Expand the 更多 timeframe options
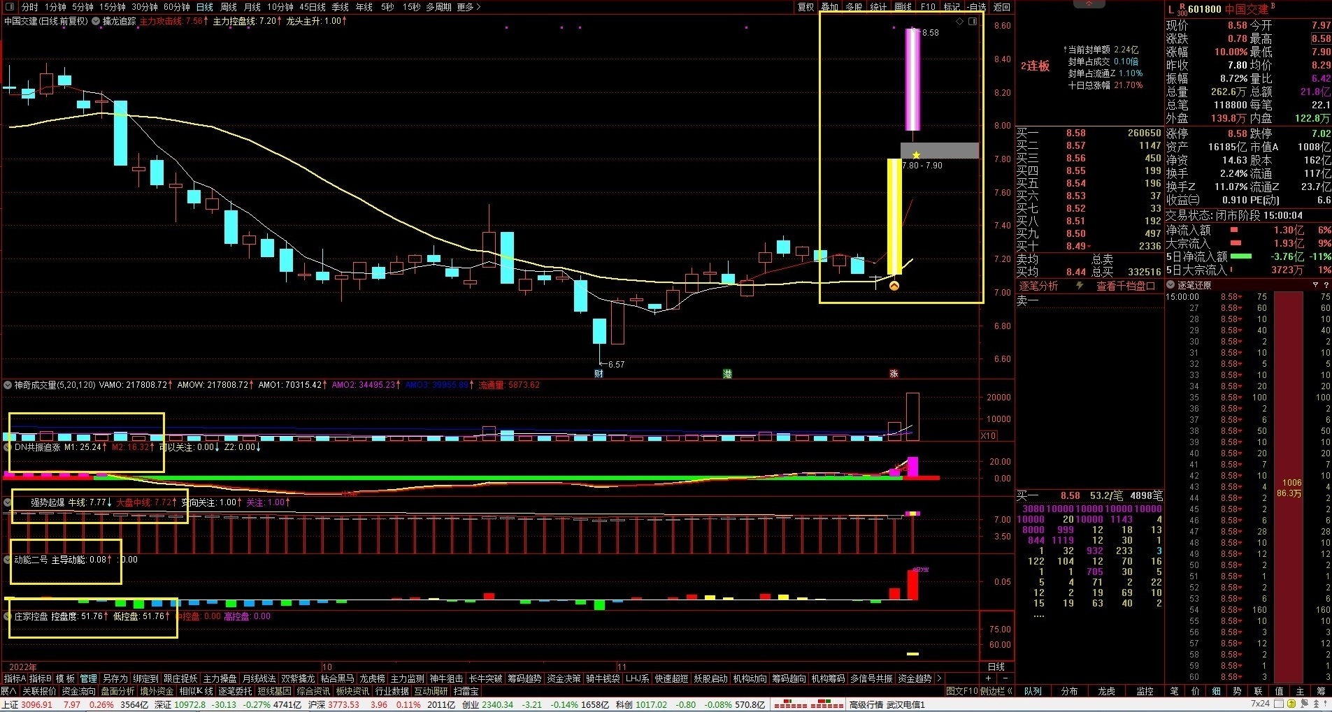 point(469,7)
